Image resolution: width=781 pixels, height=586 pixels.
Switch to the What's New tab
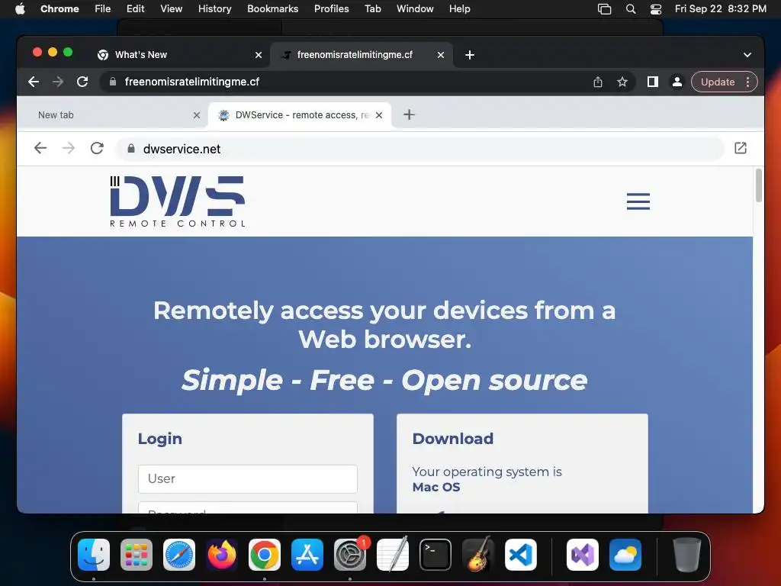coord(179,55)
